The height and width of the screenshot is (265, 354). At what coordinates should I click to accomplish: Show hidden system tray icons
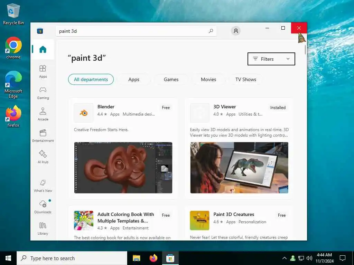pyautogui.click(x=285, y=258)
